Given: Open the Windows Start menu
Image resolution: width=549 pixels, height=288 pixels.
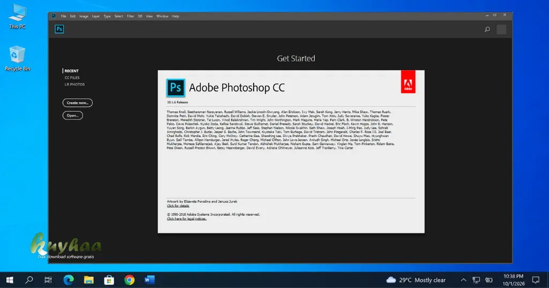Looking at the screenshot, I should [x=10, y=280].
